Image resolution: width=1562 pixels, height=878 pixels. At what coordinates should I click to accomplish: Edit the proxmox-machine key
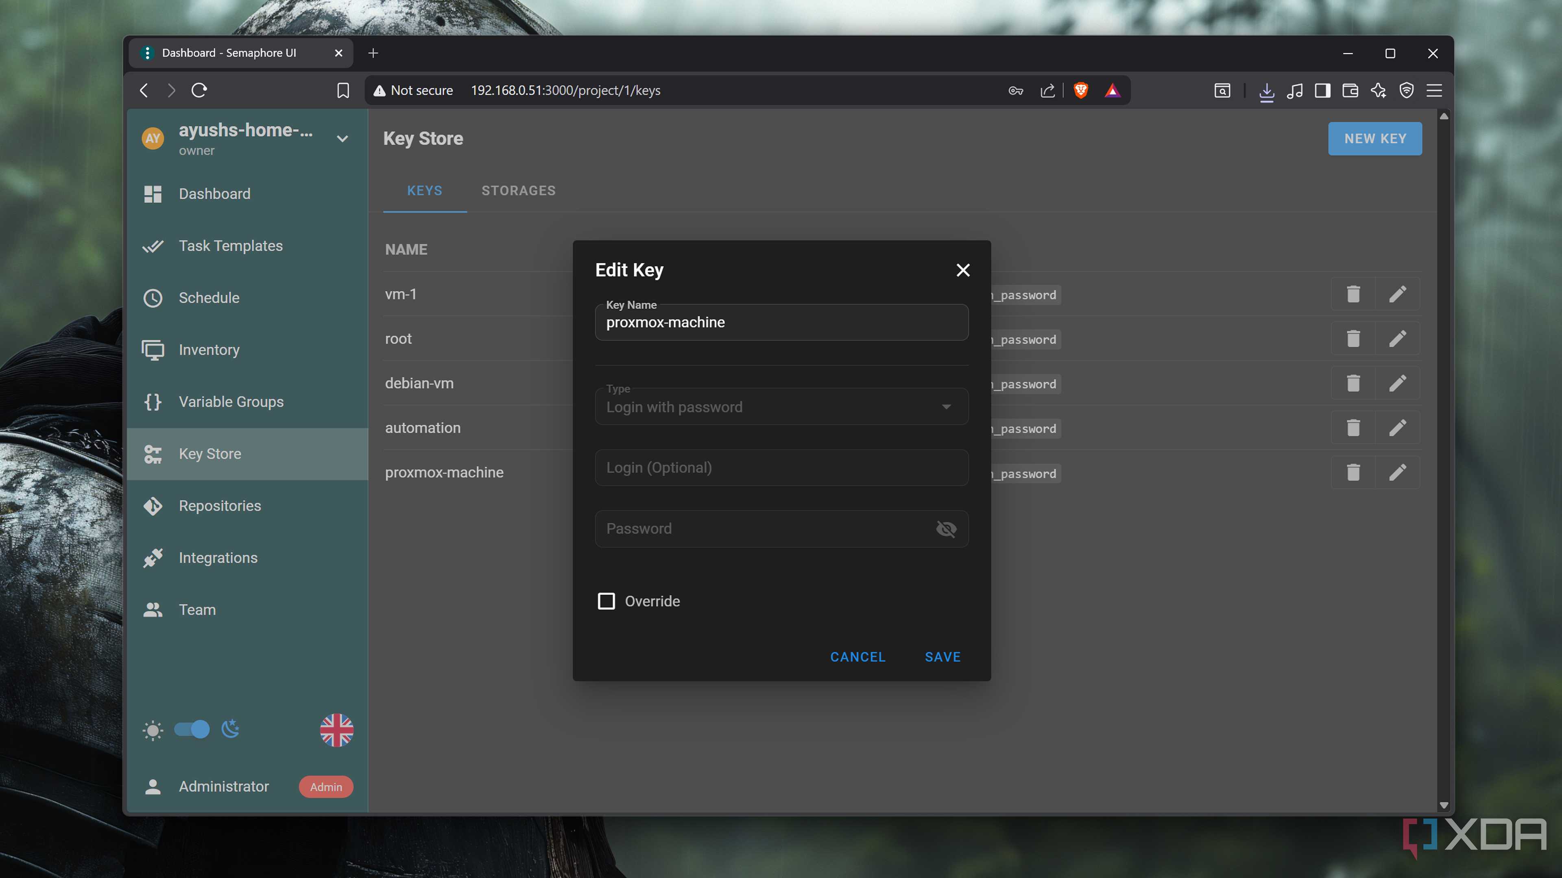pyautogui.click(x=1398, y=473)
